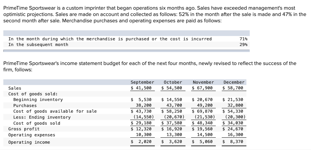Click December sales value $ 58,700

pyautogui.click(x=233, y=88)
